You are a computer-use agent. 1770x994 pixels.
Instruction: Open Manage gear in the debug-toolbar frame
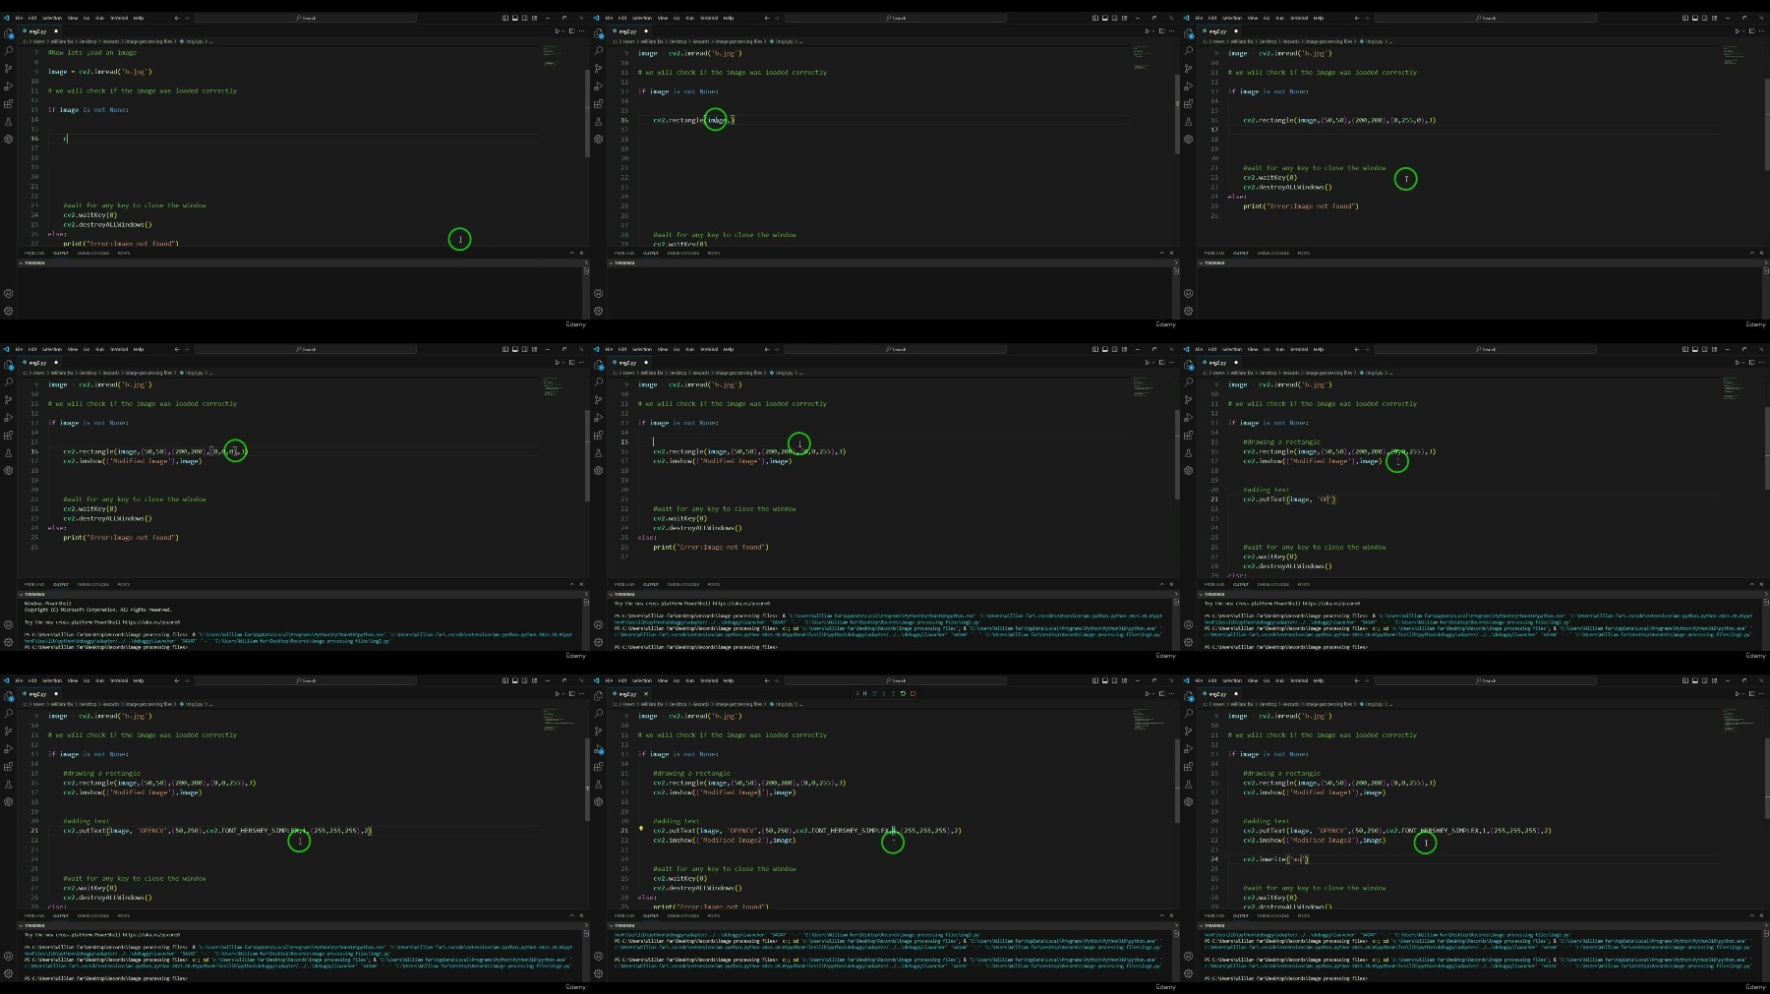(x=598, y=973)
